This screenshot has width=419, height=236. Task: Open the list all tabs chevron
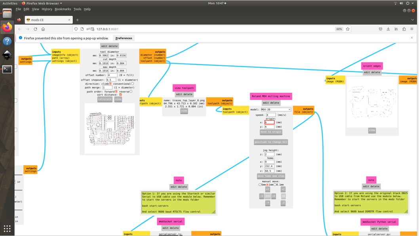tap(413, 20)
